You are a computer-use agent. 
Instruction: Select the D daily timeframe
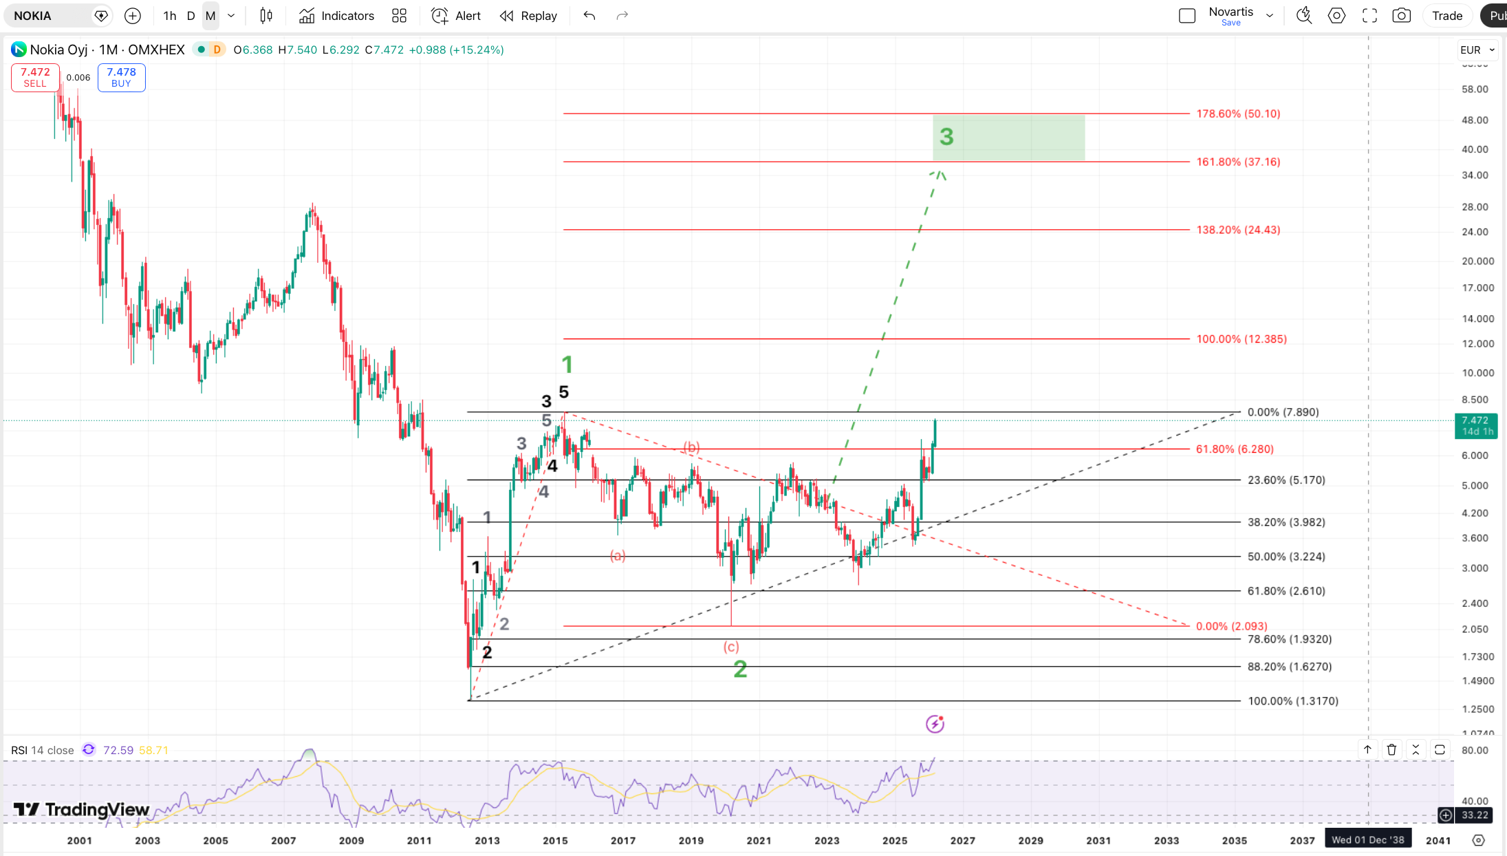pyautogui.click(x=191, y=16)
